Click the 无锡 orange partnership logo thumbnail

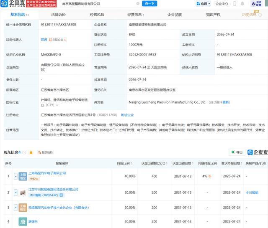[23, 208]
